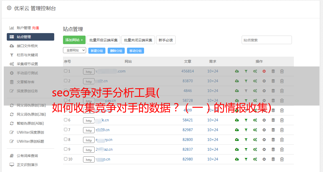Click the trash icon in row 8
The width and height of the screenshot is (323, 172).
pos(282,140)
